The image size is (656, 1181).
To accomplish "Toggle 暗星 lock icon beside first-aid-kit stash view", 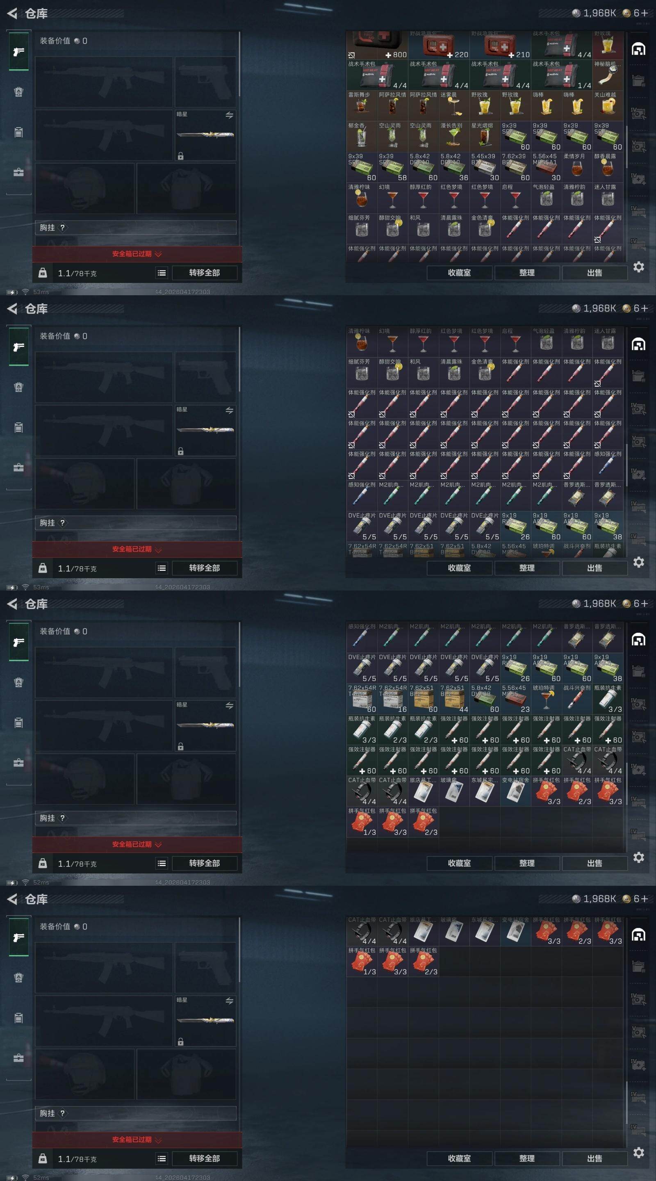I will [181, 156].
